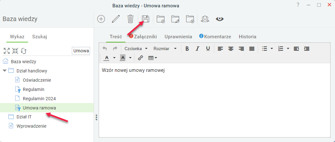This screenshot has width=335, height=142.
Task: Open the Regulamin document
Action: (34, 89)
